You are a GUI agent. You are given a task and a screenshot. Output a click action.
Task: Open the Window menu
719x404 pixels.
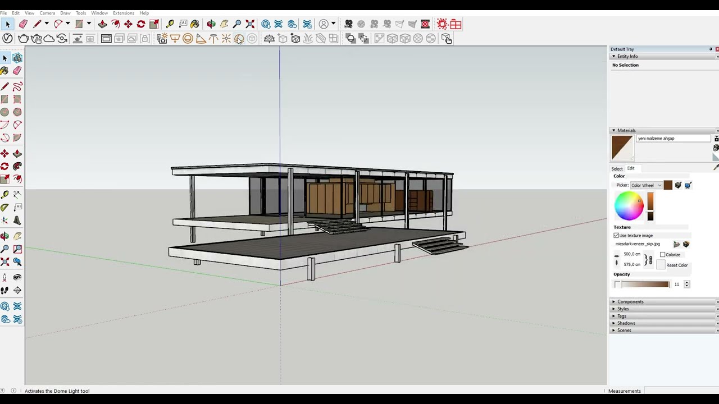coord(99,13)
